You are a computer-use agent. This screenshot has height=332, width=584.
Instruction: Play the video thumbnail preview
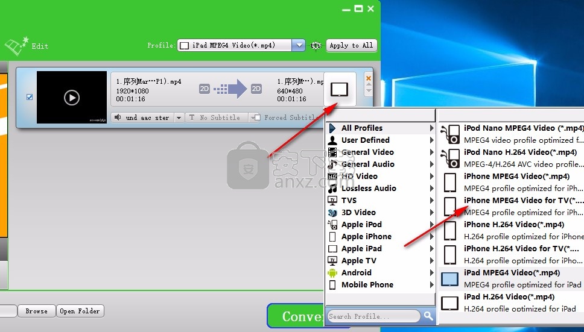(x=72, y=98)
